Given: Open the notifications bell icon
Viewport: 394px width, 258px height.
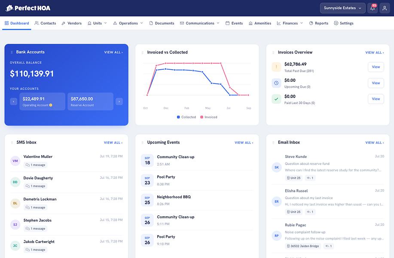Looking at the screenshot, I should pyautogui.click(x=373, y=8).
